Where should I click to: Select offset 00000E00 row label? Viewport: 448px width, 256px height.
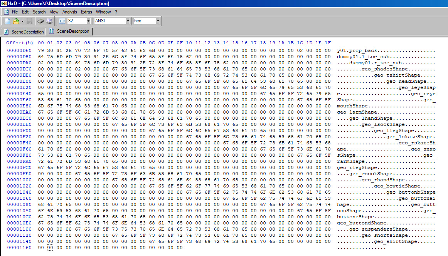point(19,81)
